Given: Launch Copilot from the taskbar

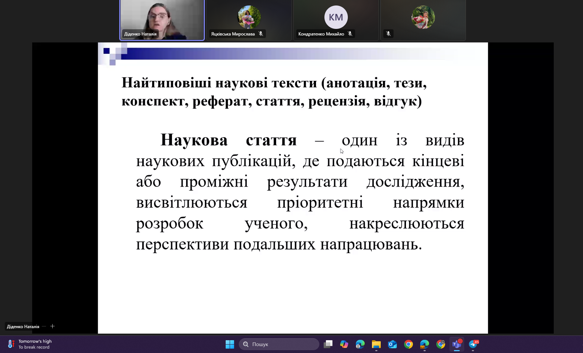Looking at the screenshot, I should coord(344,344).
